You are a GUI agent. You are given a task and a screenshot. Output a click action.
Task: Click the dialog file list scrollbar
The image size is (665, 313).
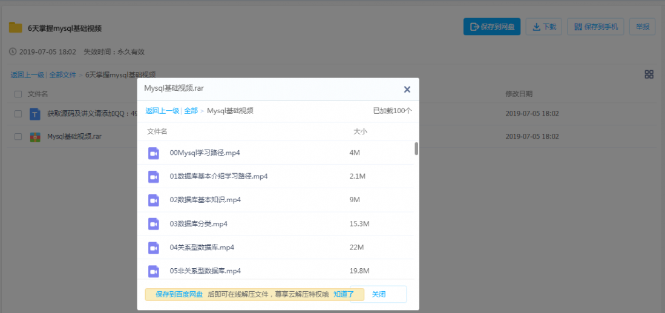[x=416, y=149]
